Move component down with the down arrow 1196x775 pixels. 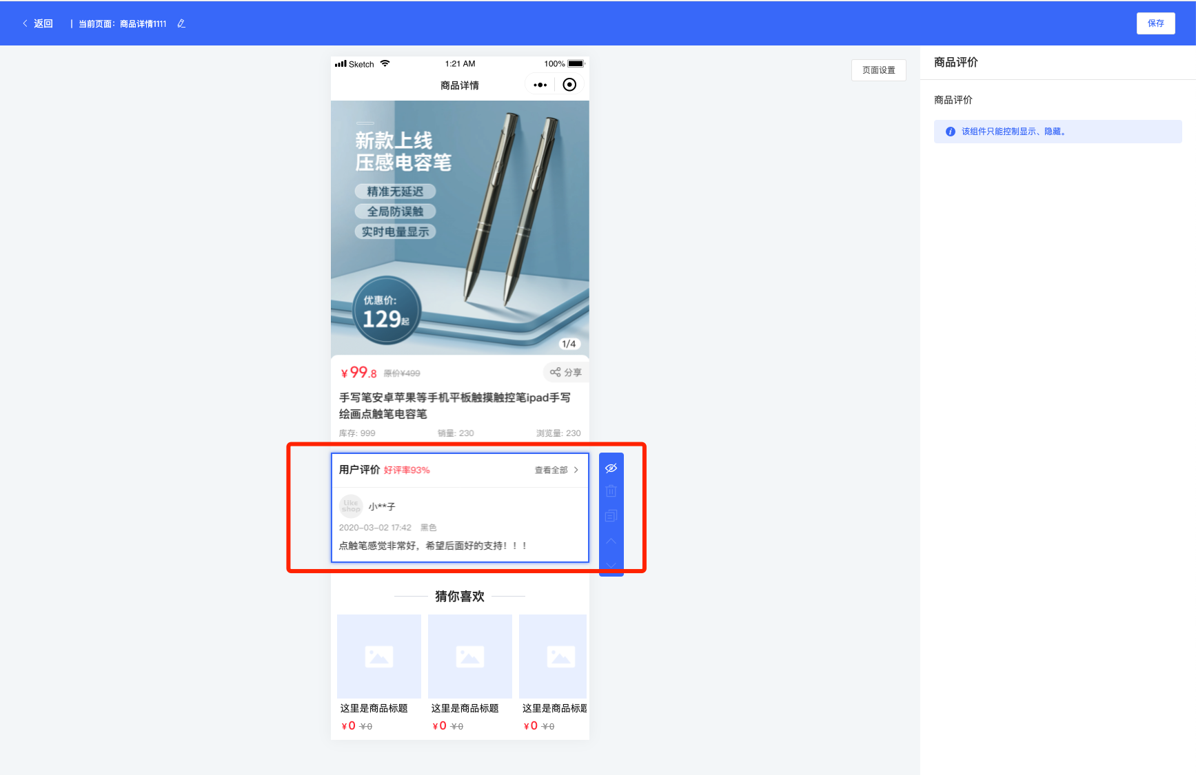pyautogui.click(x=611, y=565)
